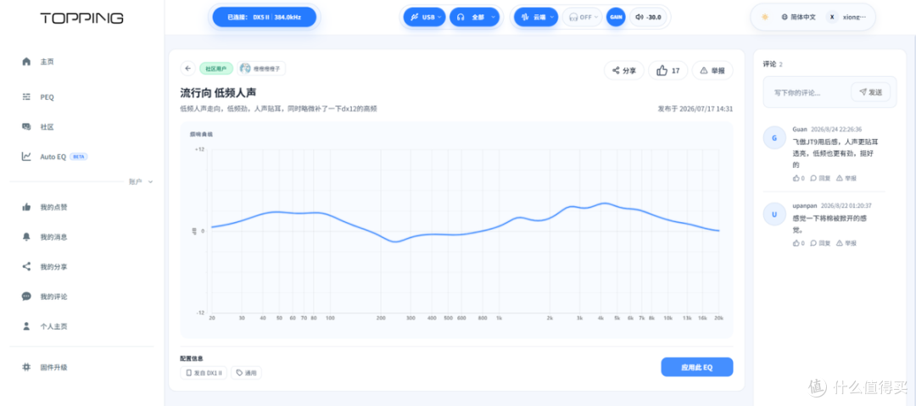Open 我的消息 in sidebar
Image resolution: width=916 pixels, height=406 pixels.
coord(53,237)
